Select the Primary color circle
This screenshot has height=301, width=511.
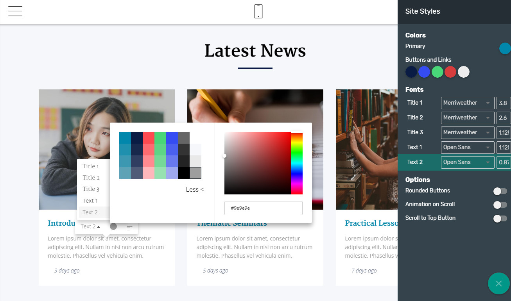tap(505, 48)
